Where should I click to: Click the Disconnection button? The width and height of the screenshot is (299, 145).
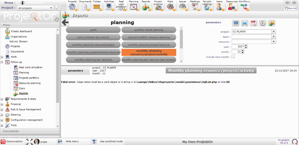click(12, 141)
